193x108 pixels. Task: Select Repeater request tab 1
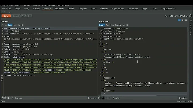pos(3,12)
